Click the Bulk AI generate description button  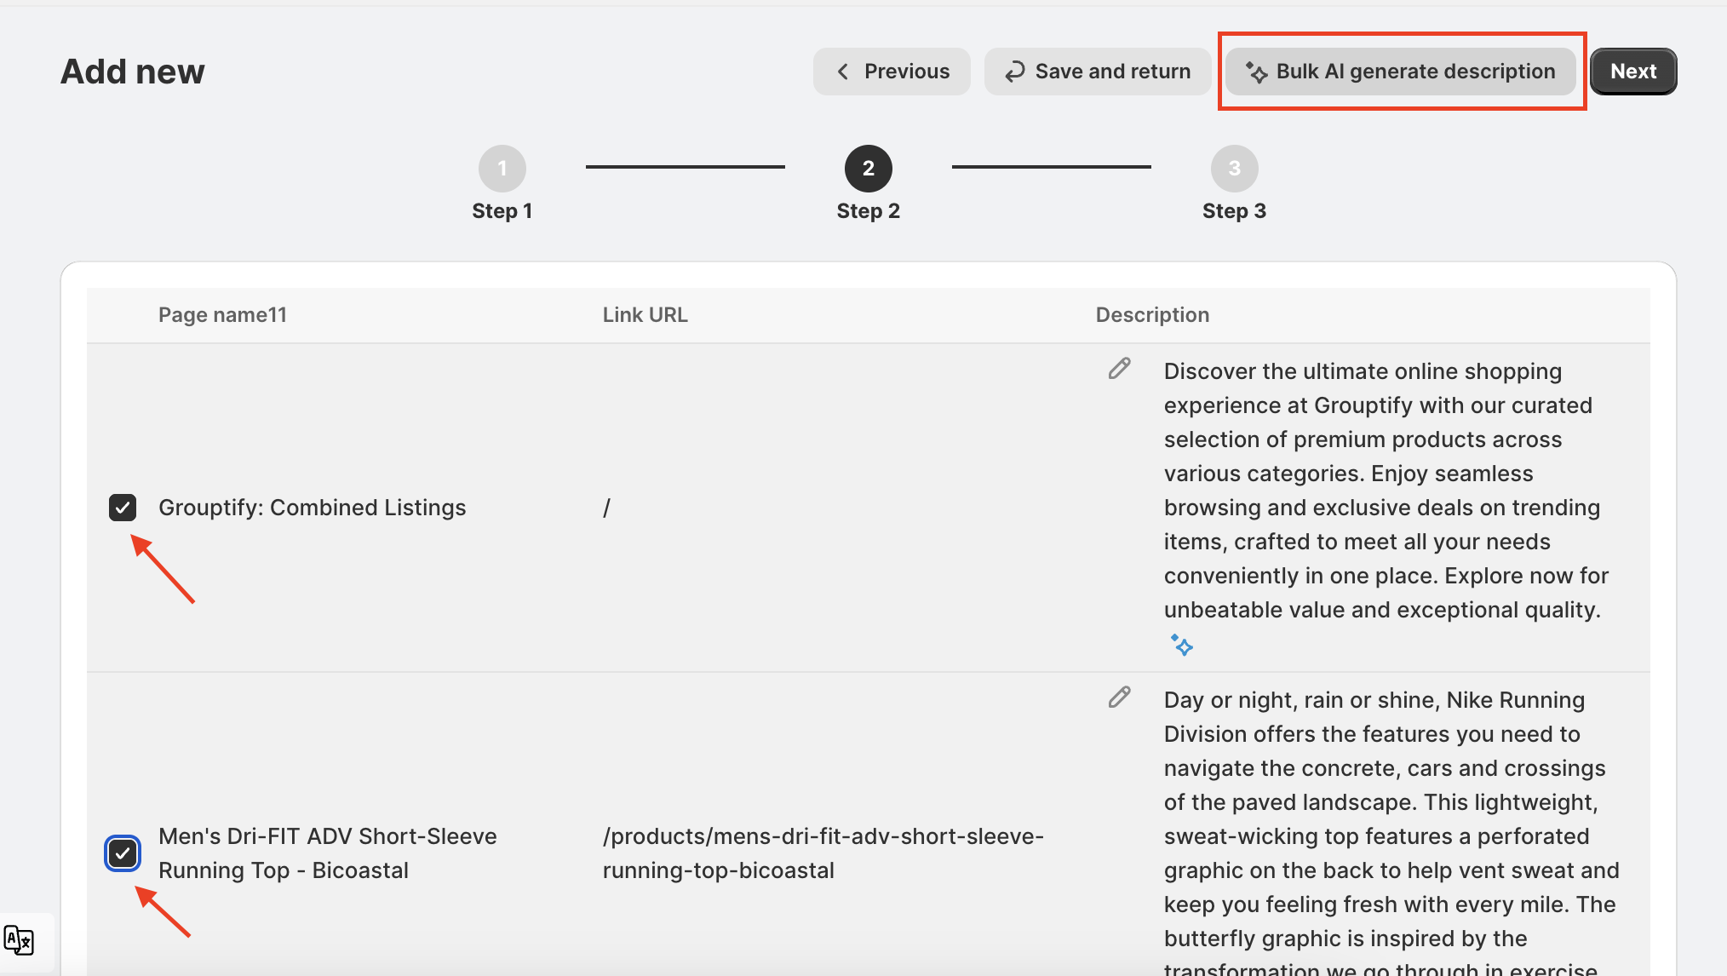(x=1401, y=72)
